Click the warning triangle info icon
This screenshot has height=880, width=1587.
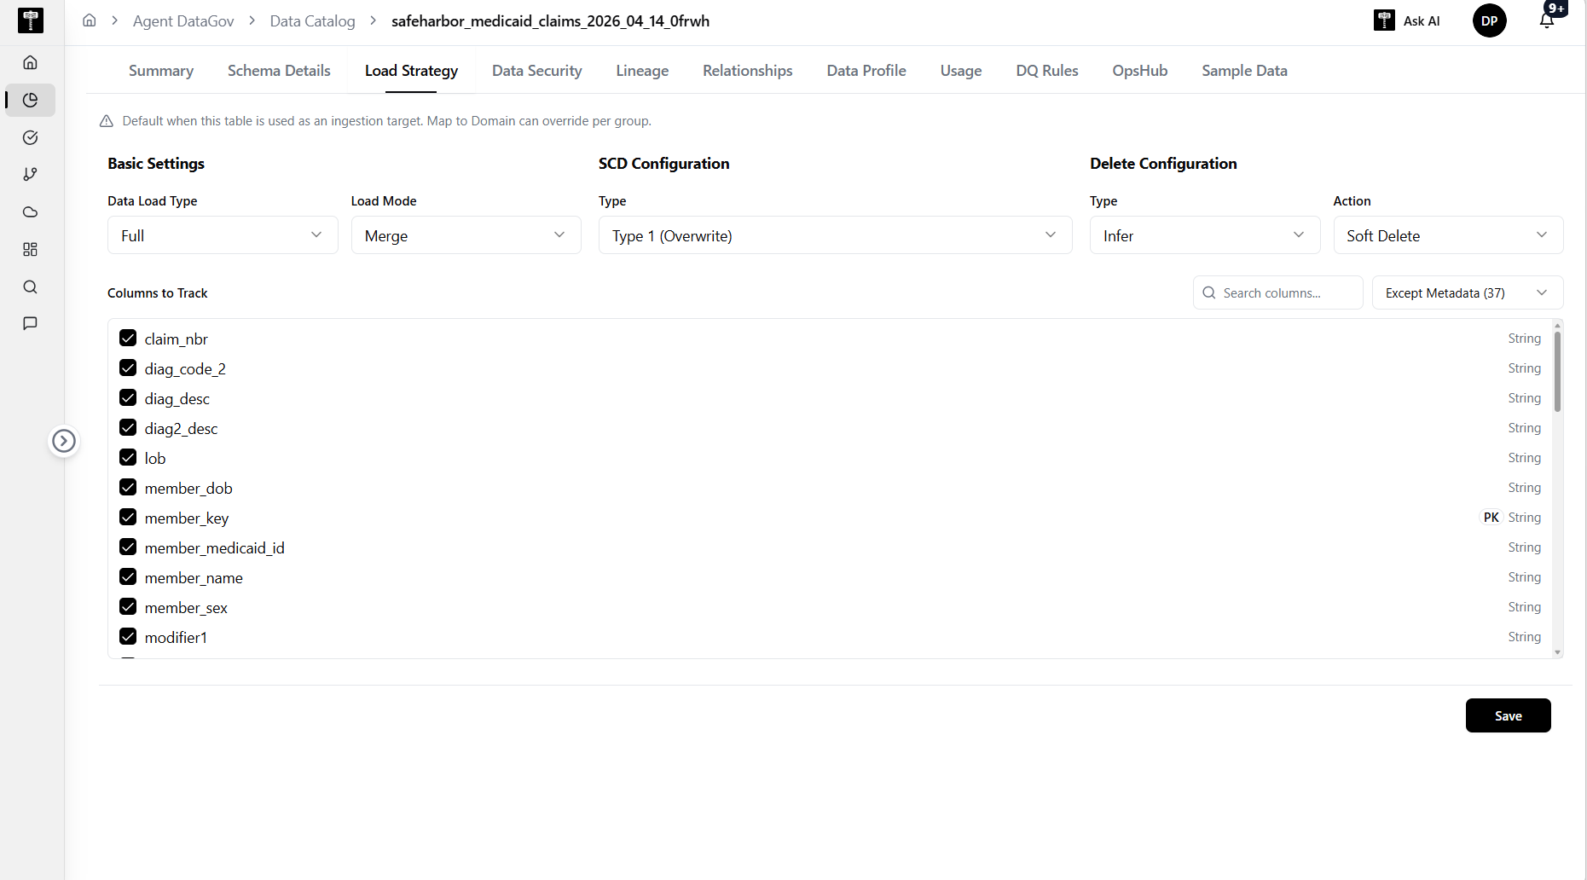click(107, 121)
